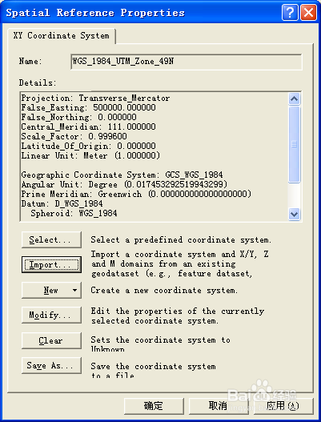Click the Geographic Coordinate System: GCS_WGS_1984 line
Image resolution: width=321 pixels, height=422 pixels.
(122, 175)
